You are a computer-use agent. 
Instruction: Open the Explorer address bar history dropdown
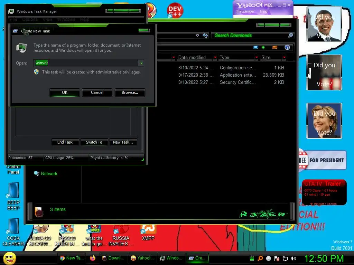click(197, 36)
